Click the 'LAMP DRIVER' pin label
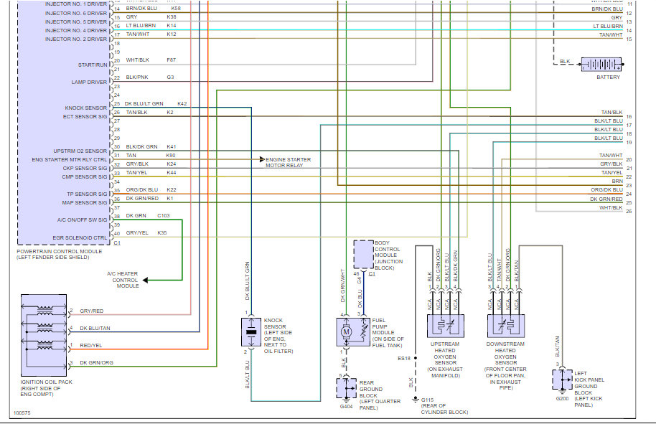656x424 pixels. [x=89, y=82]
